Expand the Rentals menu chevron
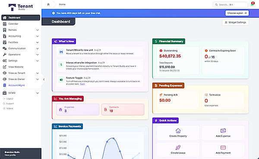This screenshot has height=159, width=259. click(x=38, y=30)
